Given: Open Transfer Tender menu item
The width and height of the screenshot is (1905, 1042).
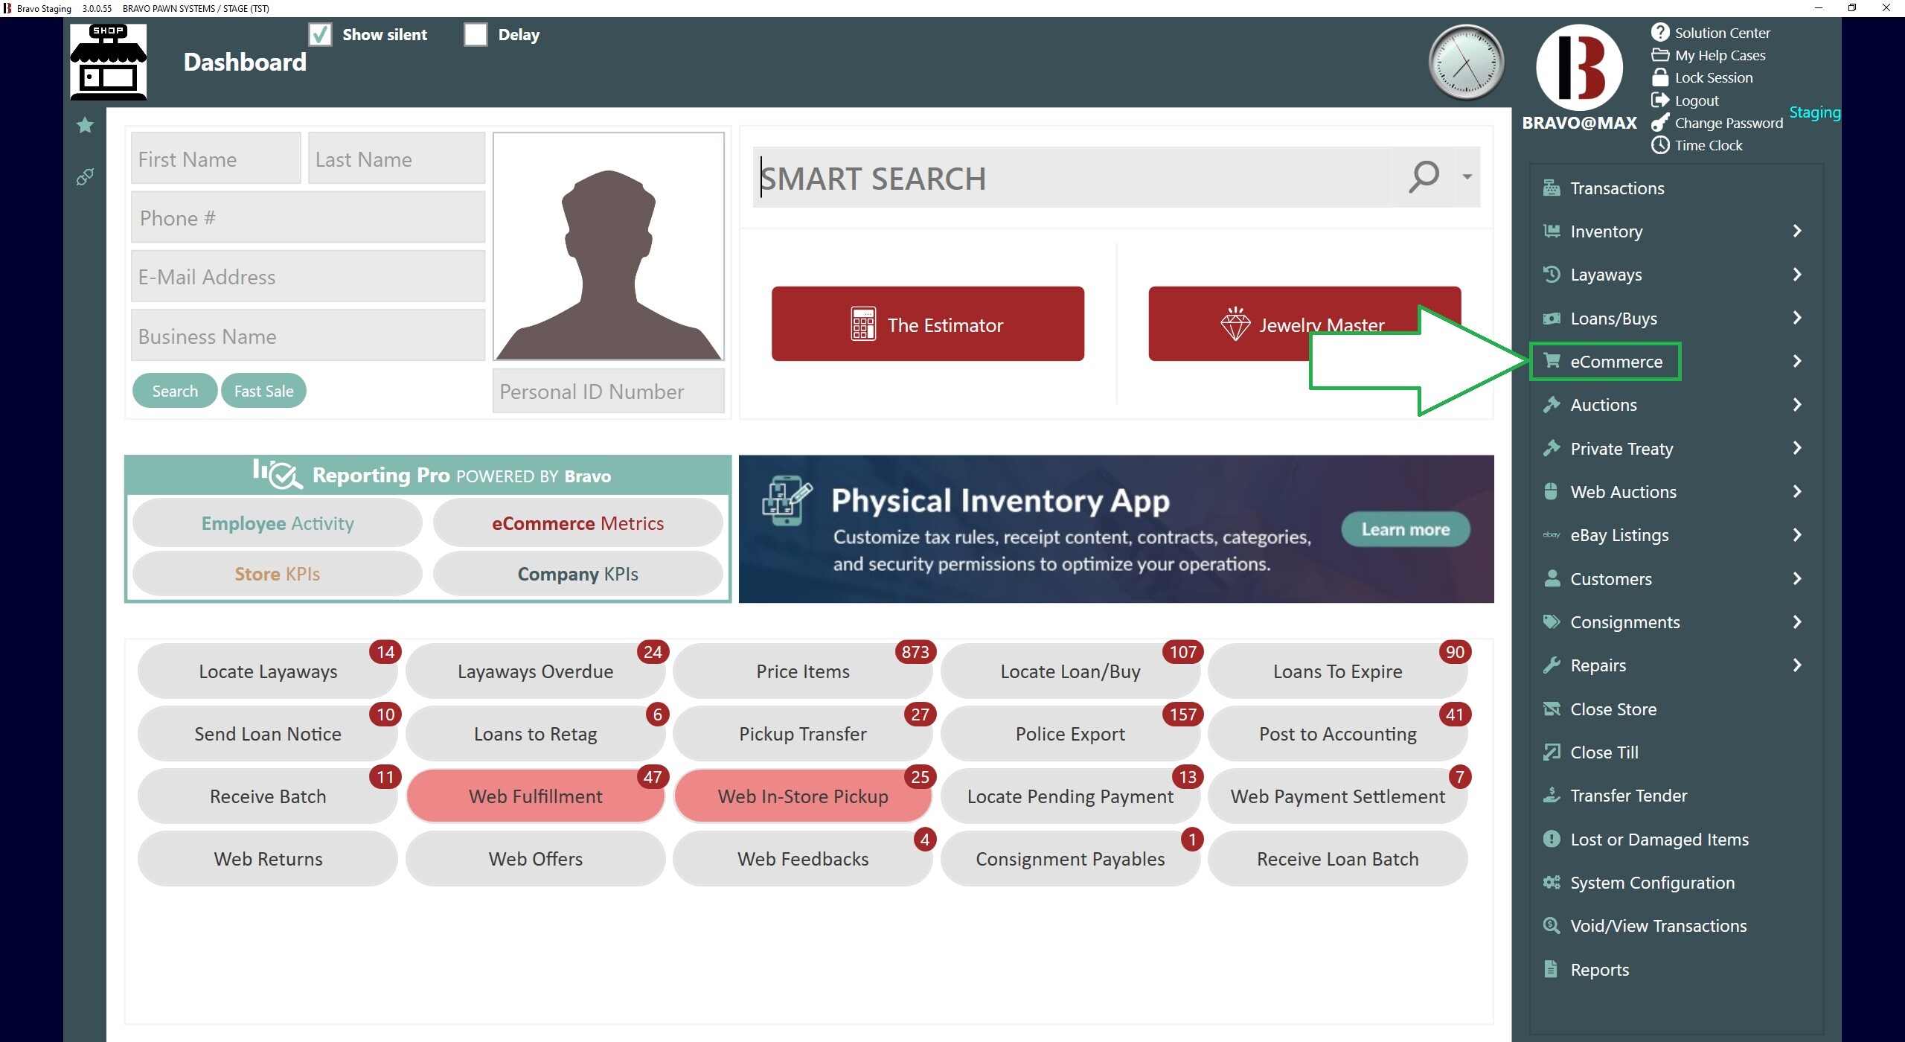Looking at the screenshot, I should pos(1628,795).
